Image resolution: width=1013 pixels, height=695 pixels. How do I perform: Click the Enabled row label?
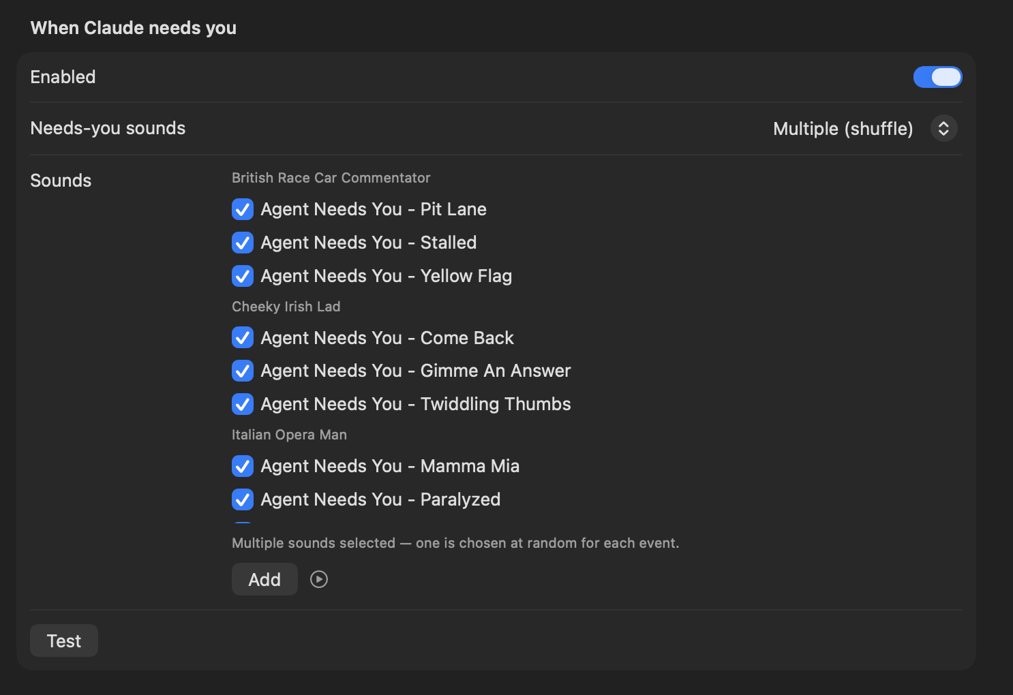(x=63, y=77)
